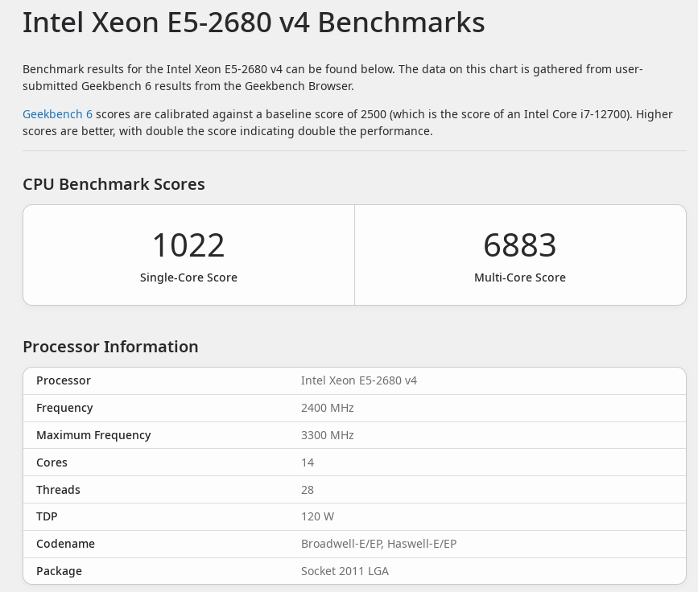This screenshot has height=592, width=698.
Task: Select the Threads count 28
Action: (x=308, y=490)
